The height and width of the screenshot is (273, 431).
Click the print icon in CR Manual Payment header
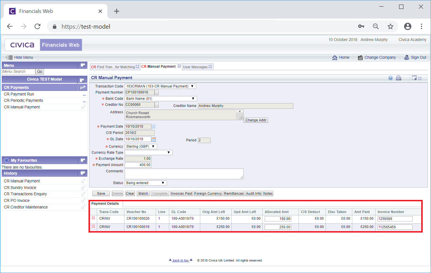[399, 78]
